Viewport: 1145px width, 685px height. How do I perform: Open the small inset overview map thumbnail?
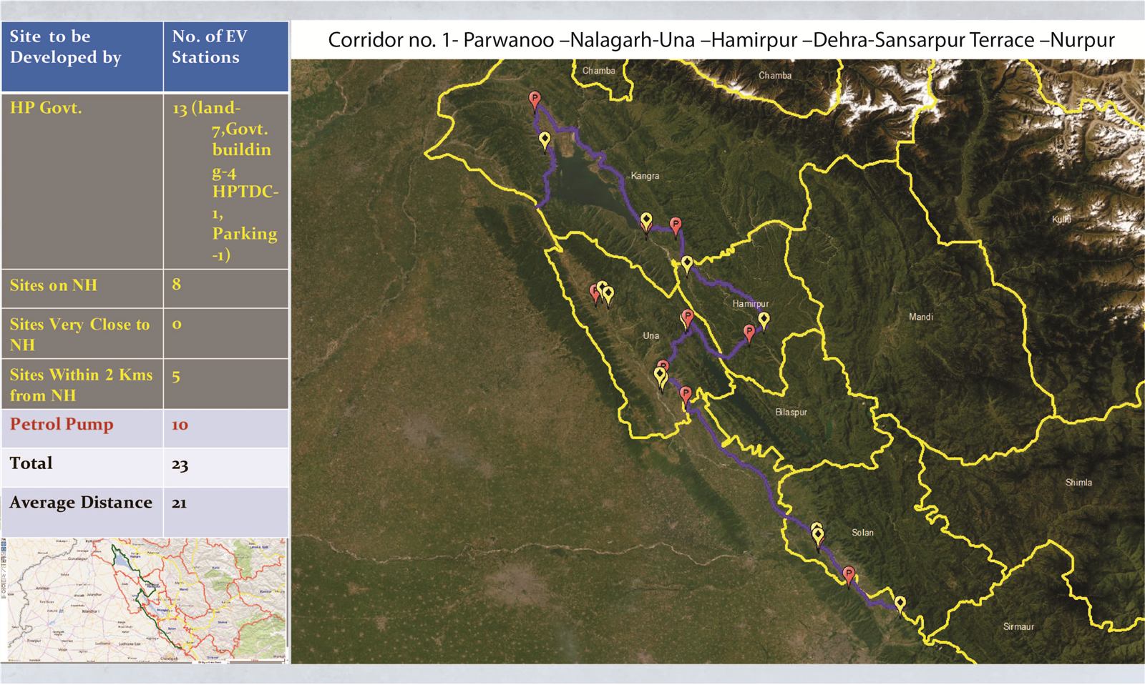point(145,601)
